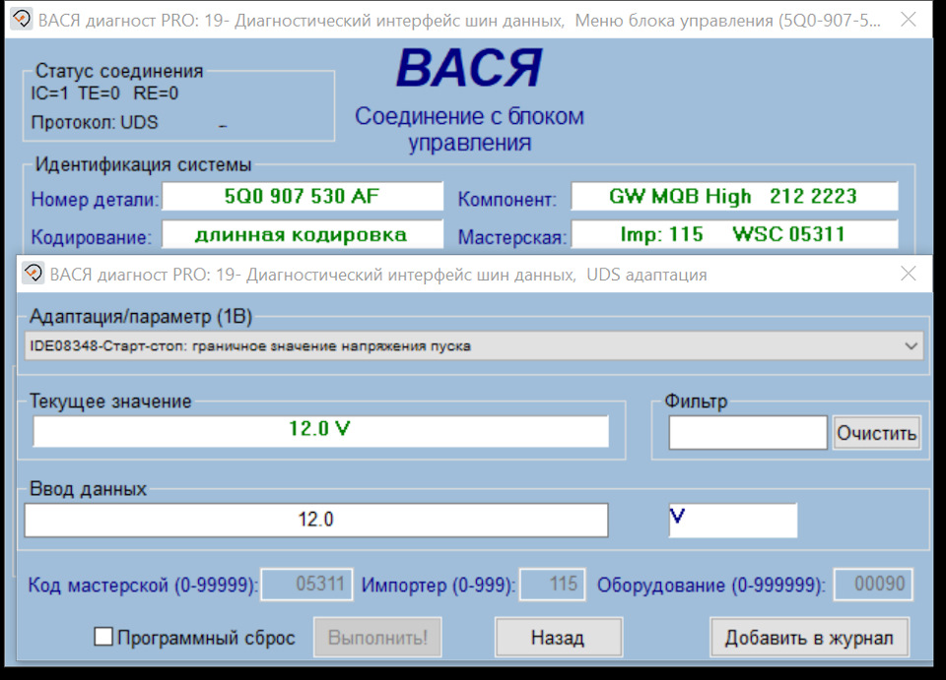Image resolution: width=946 pixels, height=680 pixels.
Task: Click the app icon in the control module menu window title bar
Action: pyautogui.click(x=21, y=20)
